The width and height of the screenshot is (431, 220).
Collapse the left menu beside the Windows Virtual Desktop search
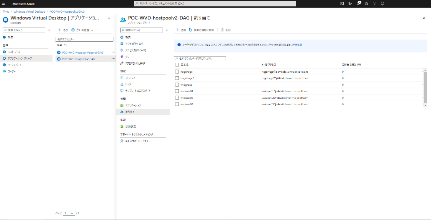(x=49, y=30)
